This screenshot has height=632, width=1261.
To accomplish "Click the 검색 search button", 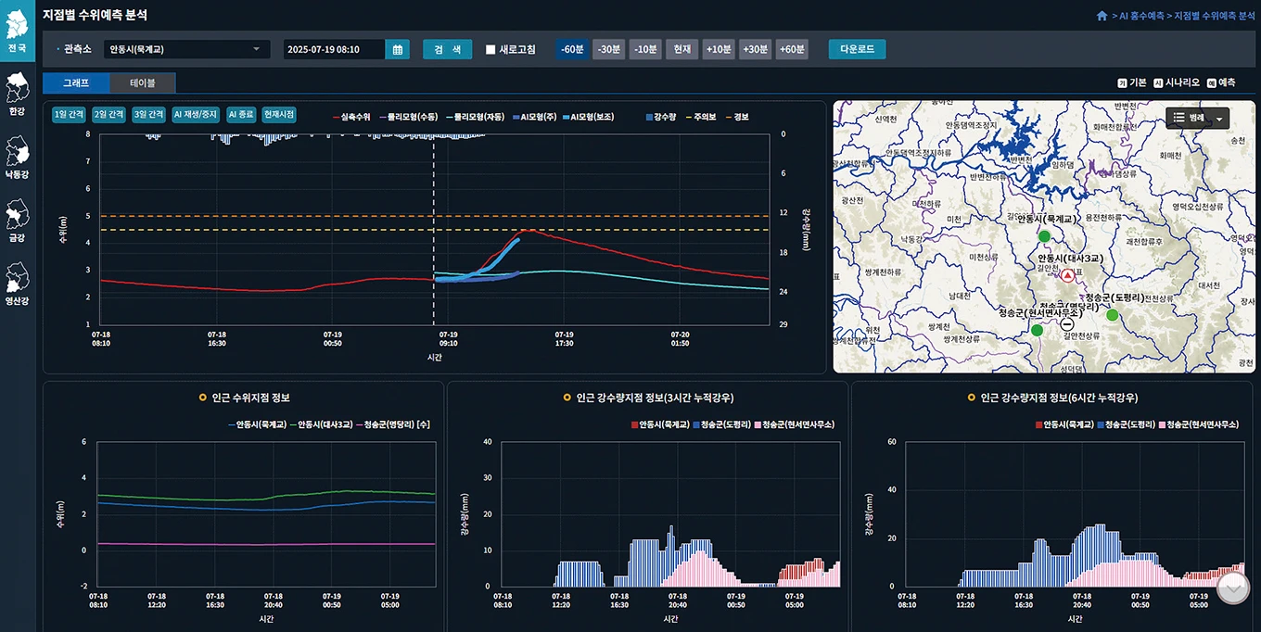I will click(448, 49).
